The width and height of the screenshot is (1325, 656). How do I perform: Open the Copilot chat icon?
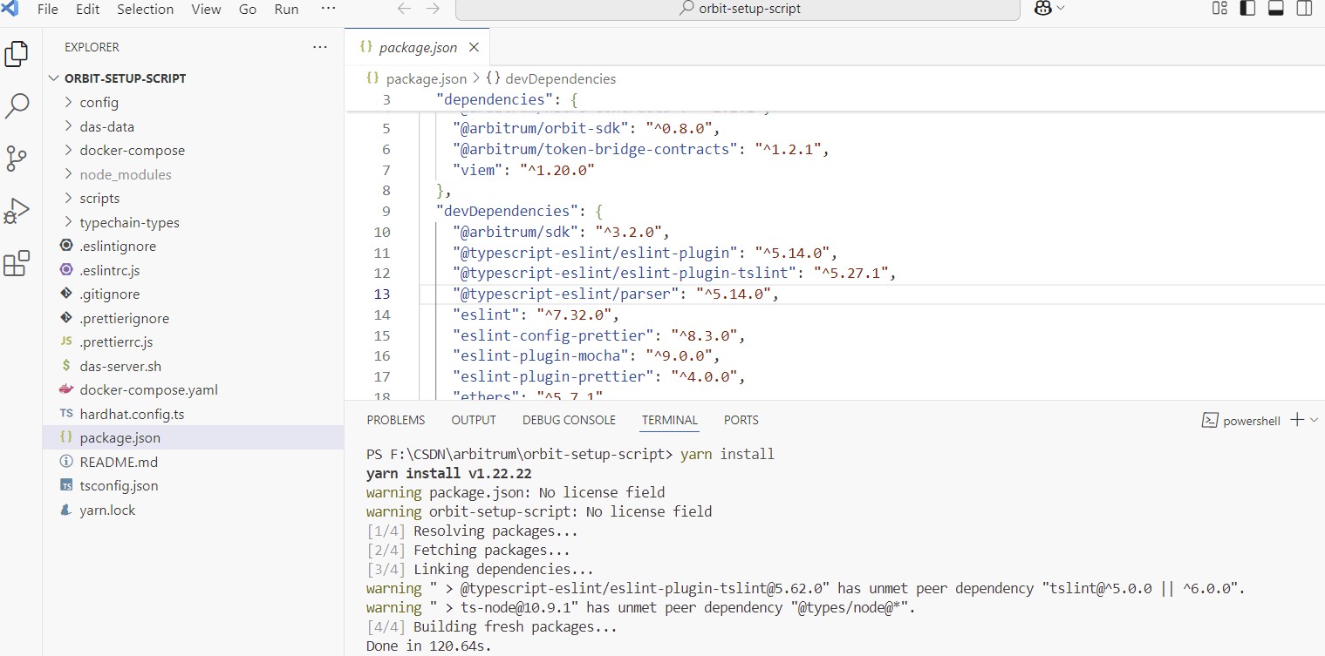[x=1042, y=9]
